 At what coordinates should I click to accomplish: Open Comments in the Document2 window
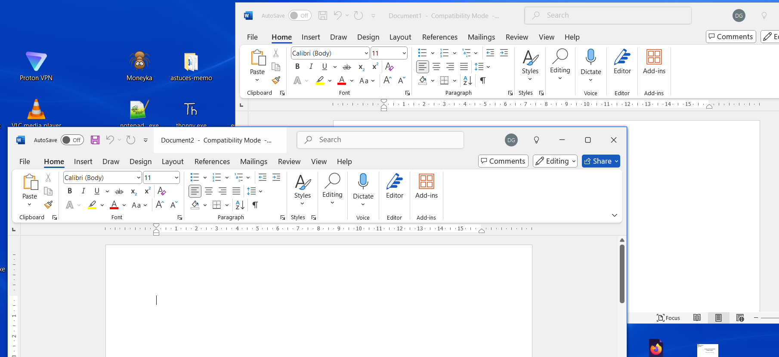(x=503, y=161)
